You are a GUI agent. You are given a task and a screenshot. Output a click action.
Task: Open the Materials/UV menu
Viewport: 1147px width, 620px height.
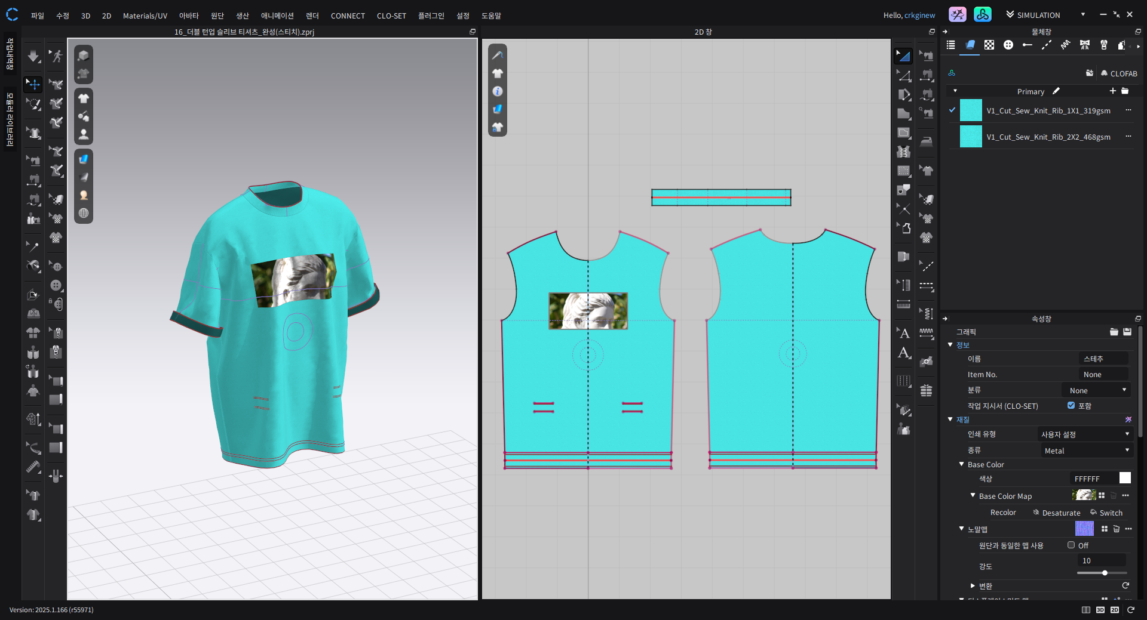[x=145, y=16]
